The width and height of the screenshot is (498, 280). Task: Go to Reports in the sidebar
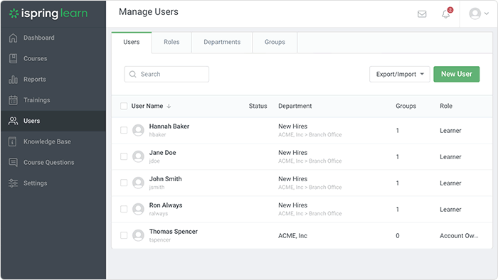pos(53,80)
